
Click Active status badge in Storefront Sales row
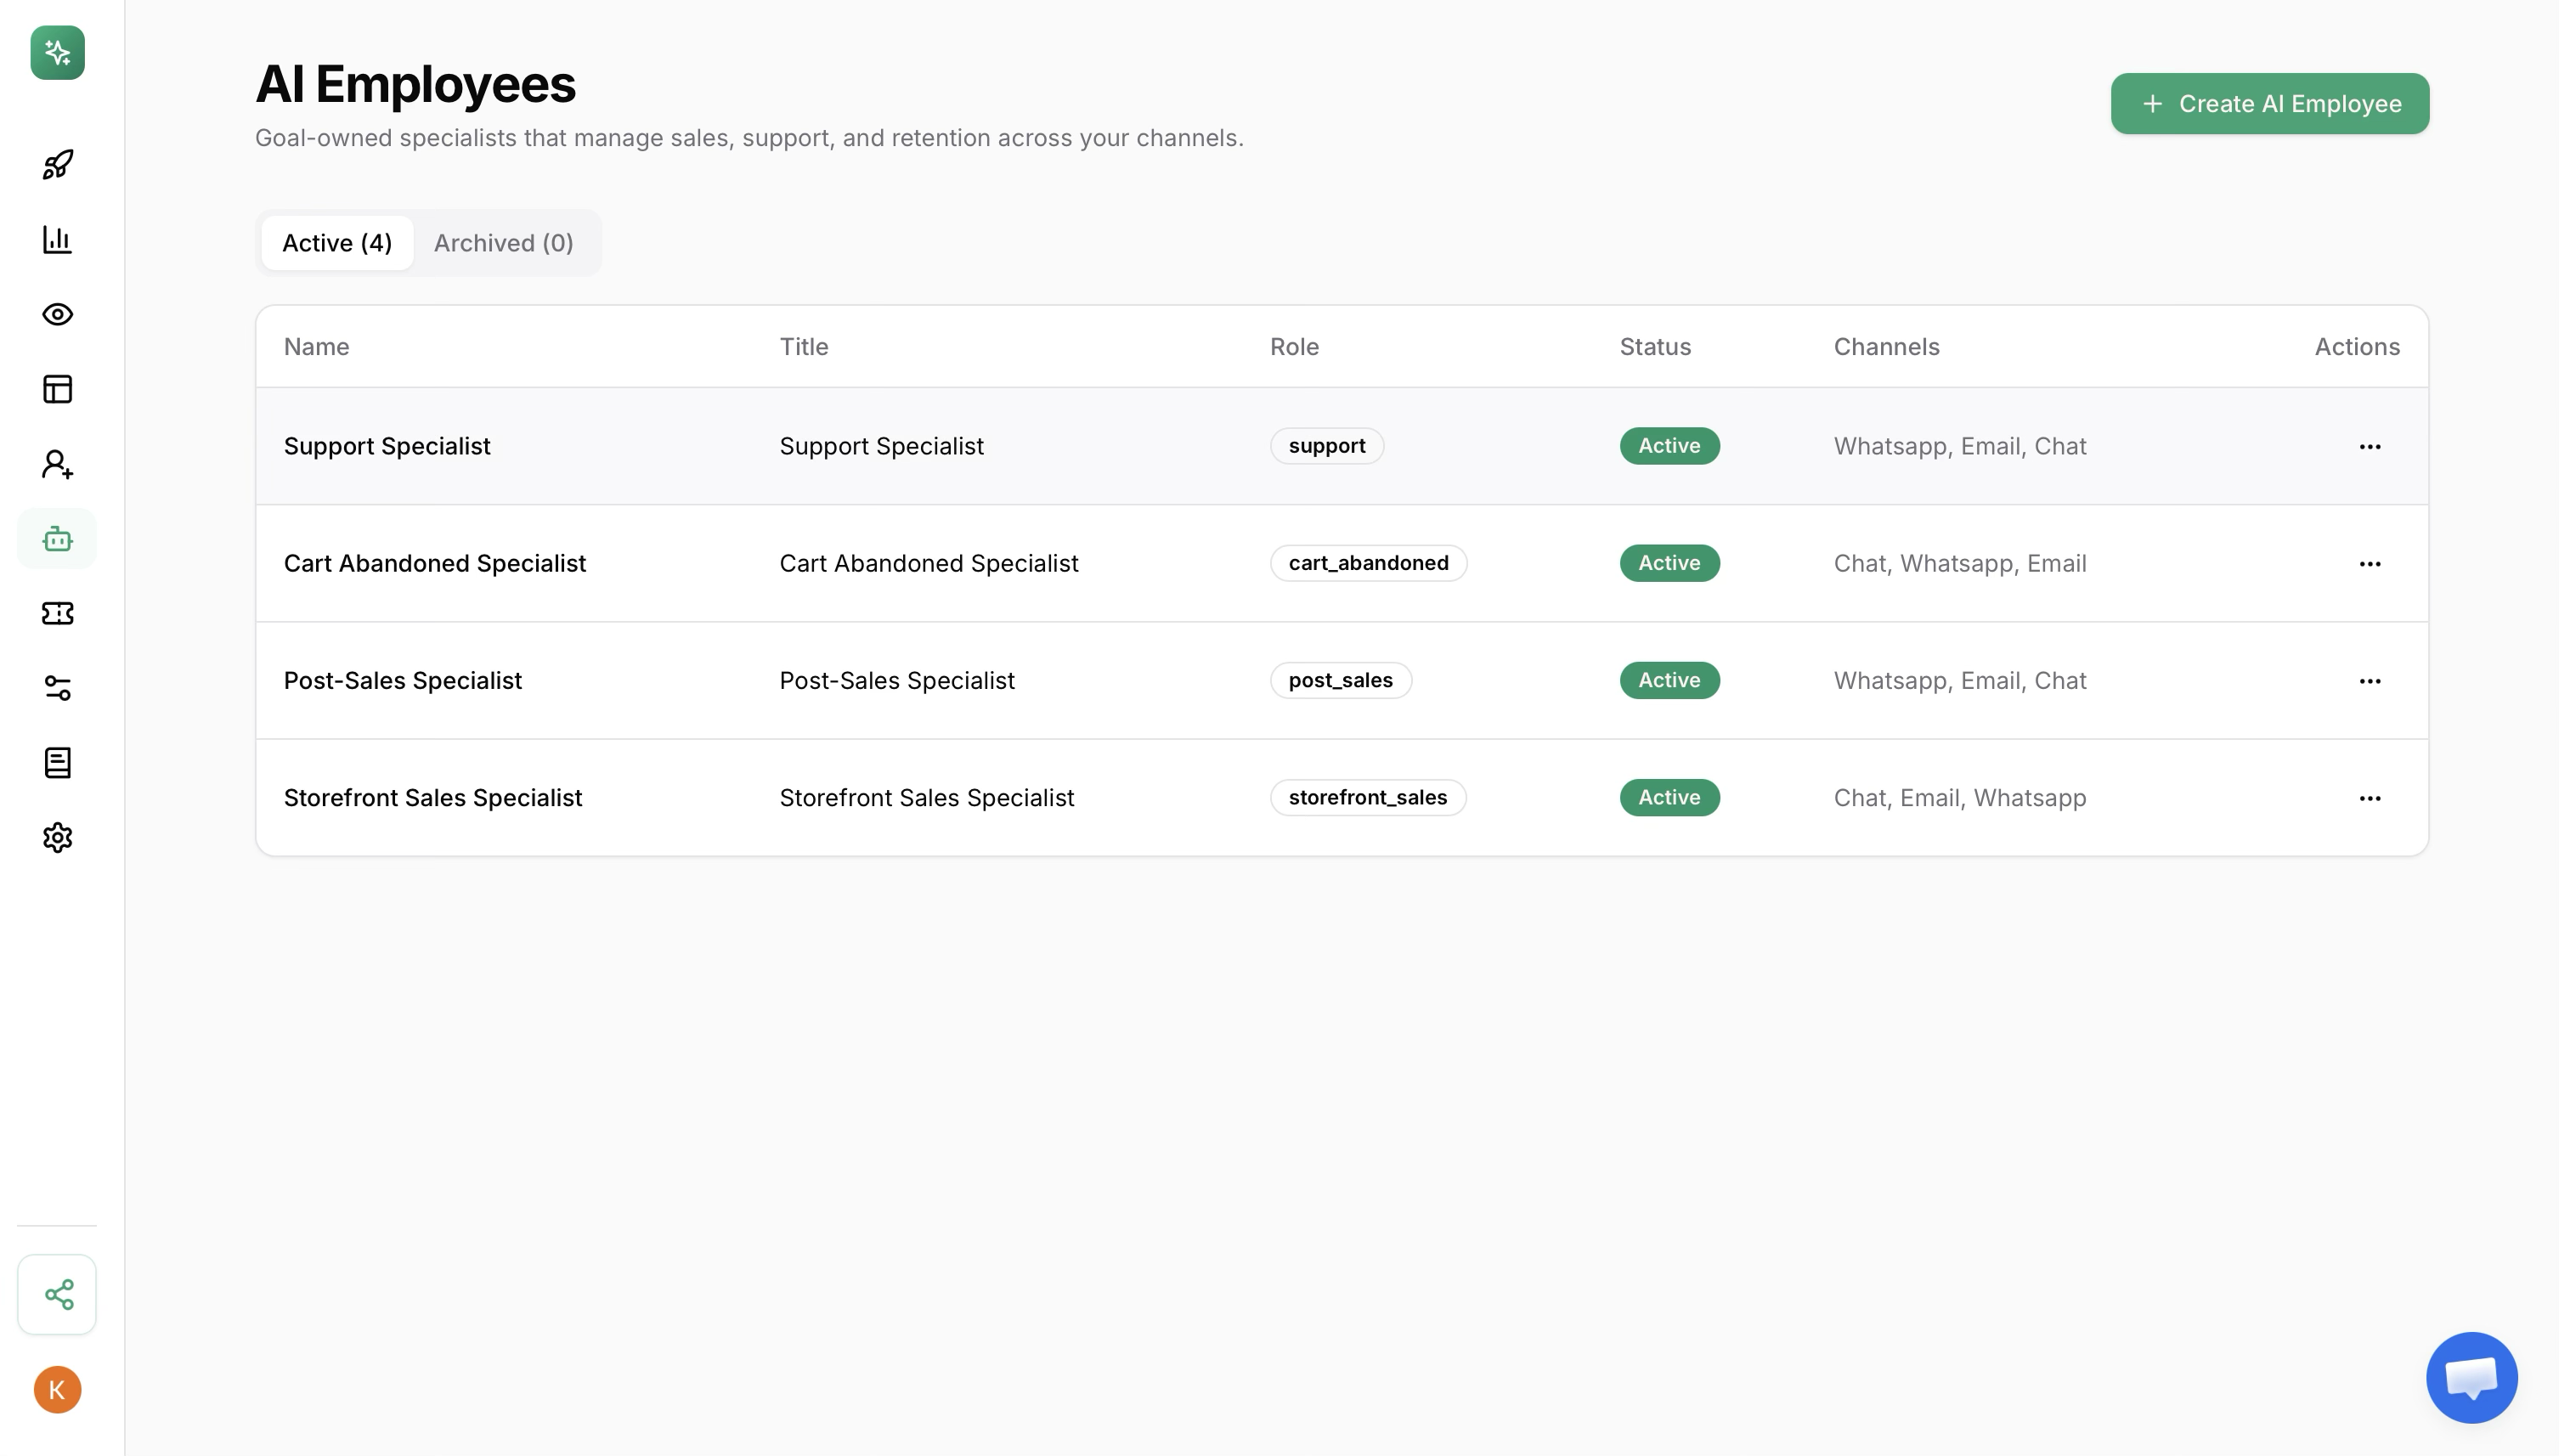pos(1669,797)
